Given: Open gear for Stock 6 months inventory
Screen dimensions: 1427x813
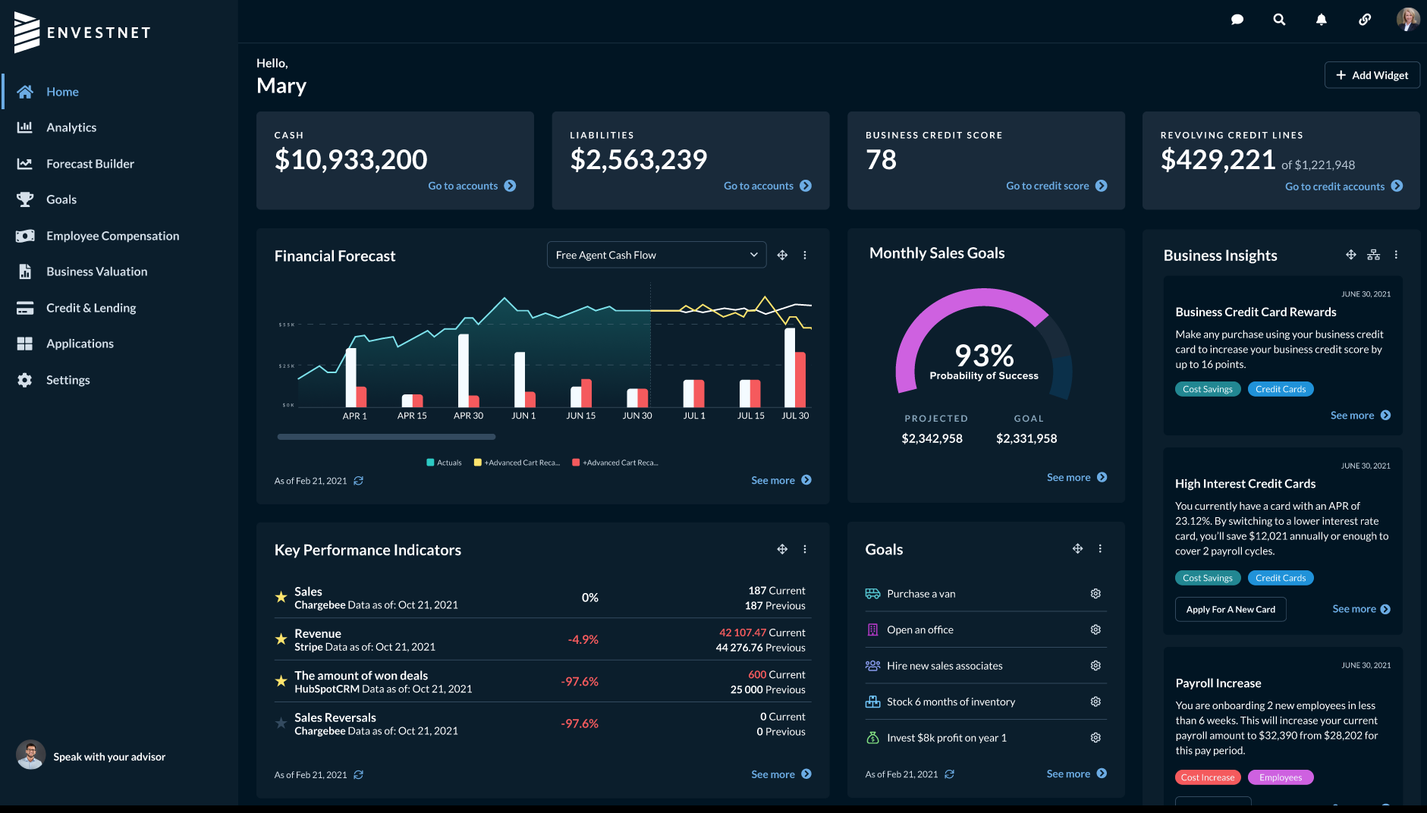Looking at the screenshot, I should 1095,702.
